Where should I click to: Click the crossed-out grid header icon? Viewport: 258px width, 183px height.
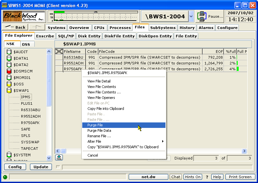[x=59, y=52]
